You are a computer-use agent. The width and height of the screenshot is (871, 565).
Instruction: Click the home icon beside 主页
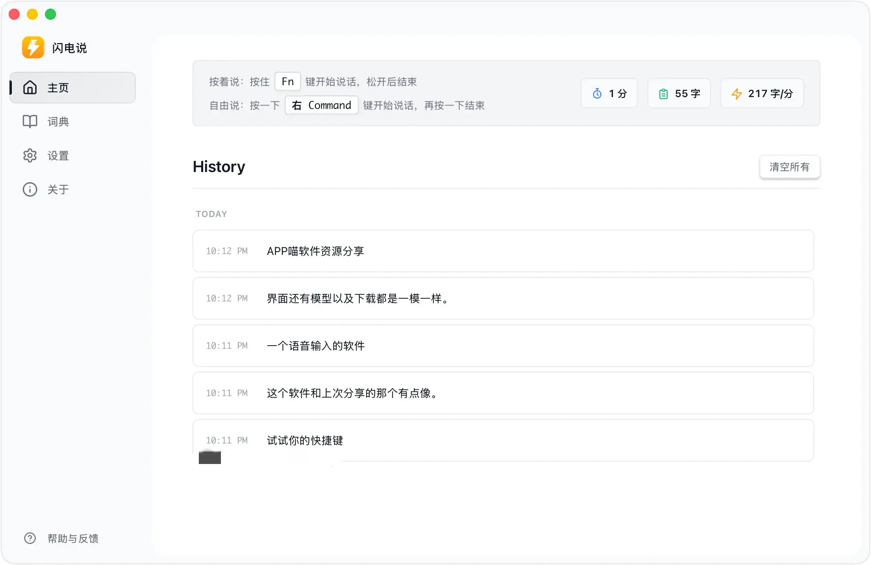[30, 88]
